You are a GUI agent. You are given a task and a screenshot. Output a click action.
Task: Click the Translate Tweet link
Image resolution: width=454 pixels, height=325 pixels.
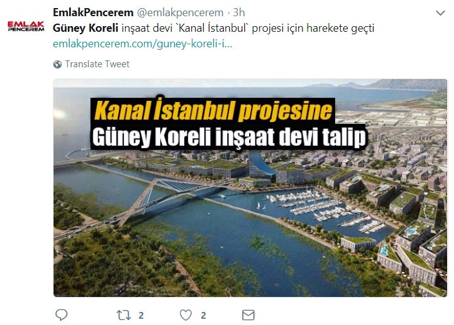tap(97, 64)
